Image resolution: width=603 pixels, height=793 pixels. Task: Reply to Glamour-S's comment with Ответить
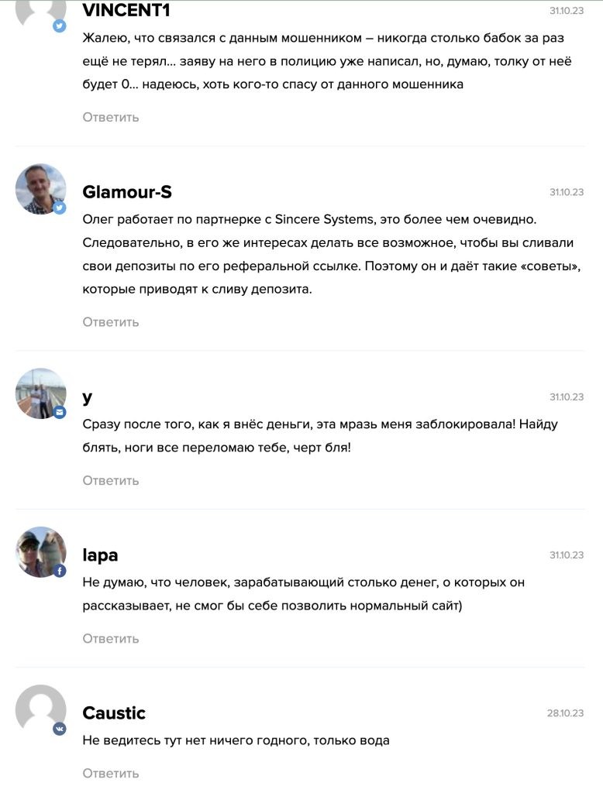[110, 322]
